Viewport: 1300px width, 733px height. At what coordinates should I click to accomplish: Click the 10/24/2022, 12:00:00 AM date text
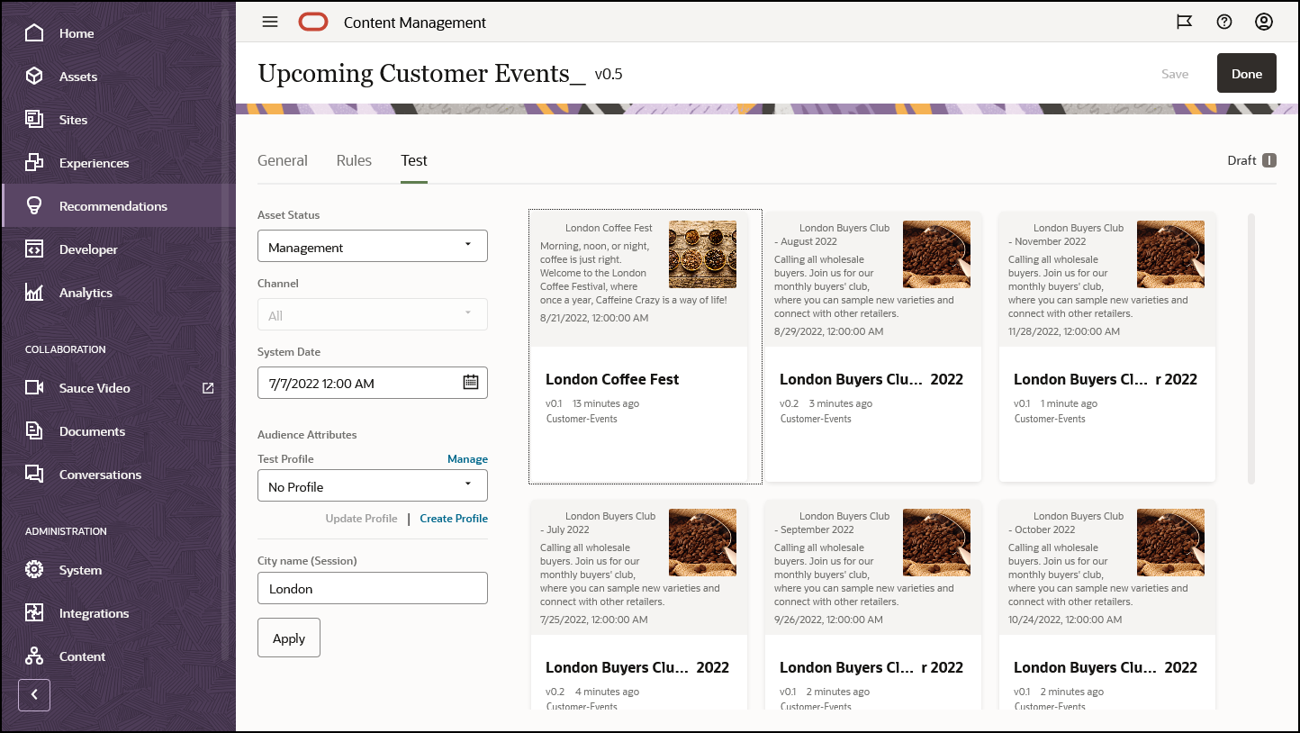coord(1065,620)
